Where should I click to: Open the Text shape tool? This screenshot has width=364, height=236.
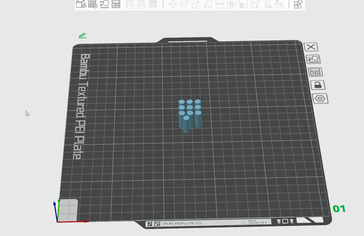267,4
